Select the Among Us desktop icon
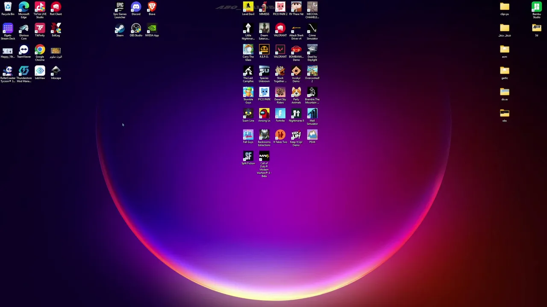Image resolution: width=547 pixels, height=307 pixels. coord(264,115)
